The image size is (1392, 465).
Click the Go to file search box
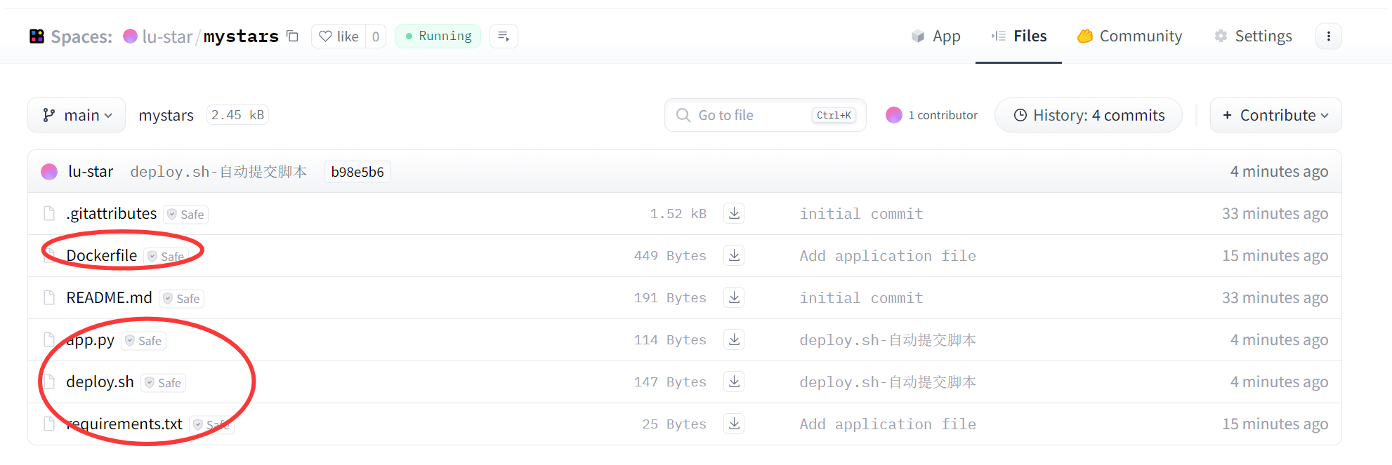coord(751,115)
